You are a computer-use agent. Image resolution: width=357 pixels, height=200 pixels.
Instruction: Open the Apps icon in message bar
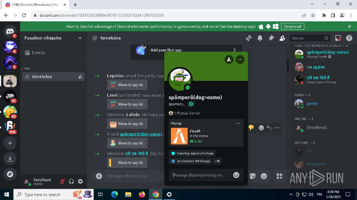[279, 176]
